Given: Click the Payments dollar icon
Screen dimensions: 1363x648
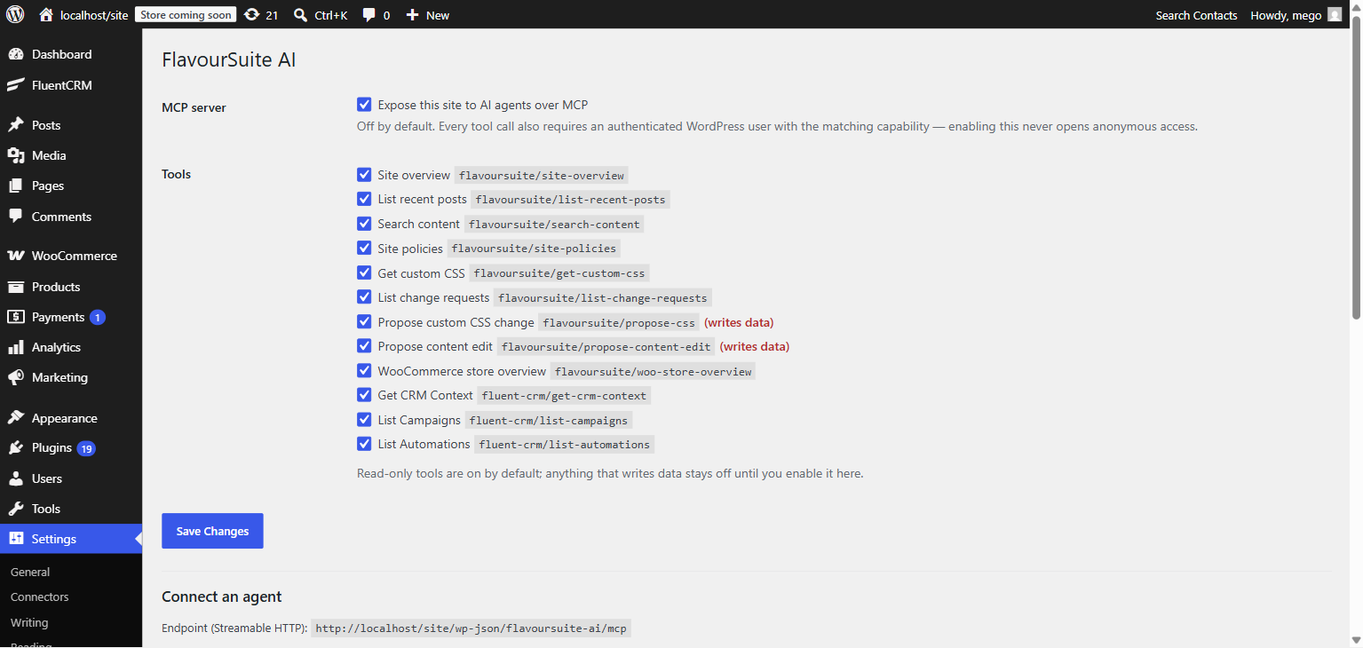Looking at the screenshot, I should (x=16, y=317).
